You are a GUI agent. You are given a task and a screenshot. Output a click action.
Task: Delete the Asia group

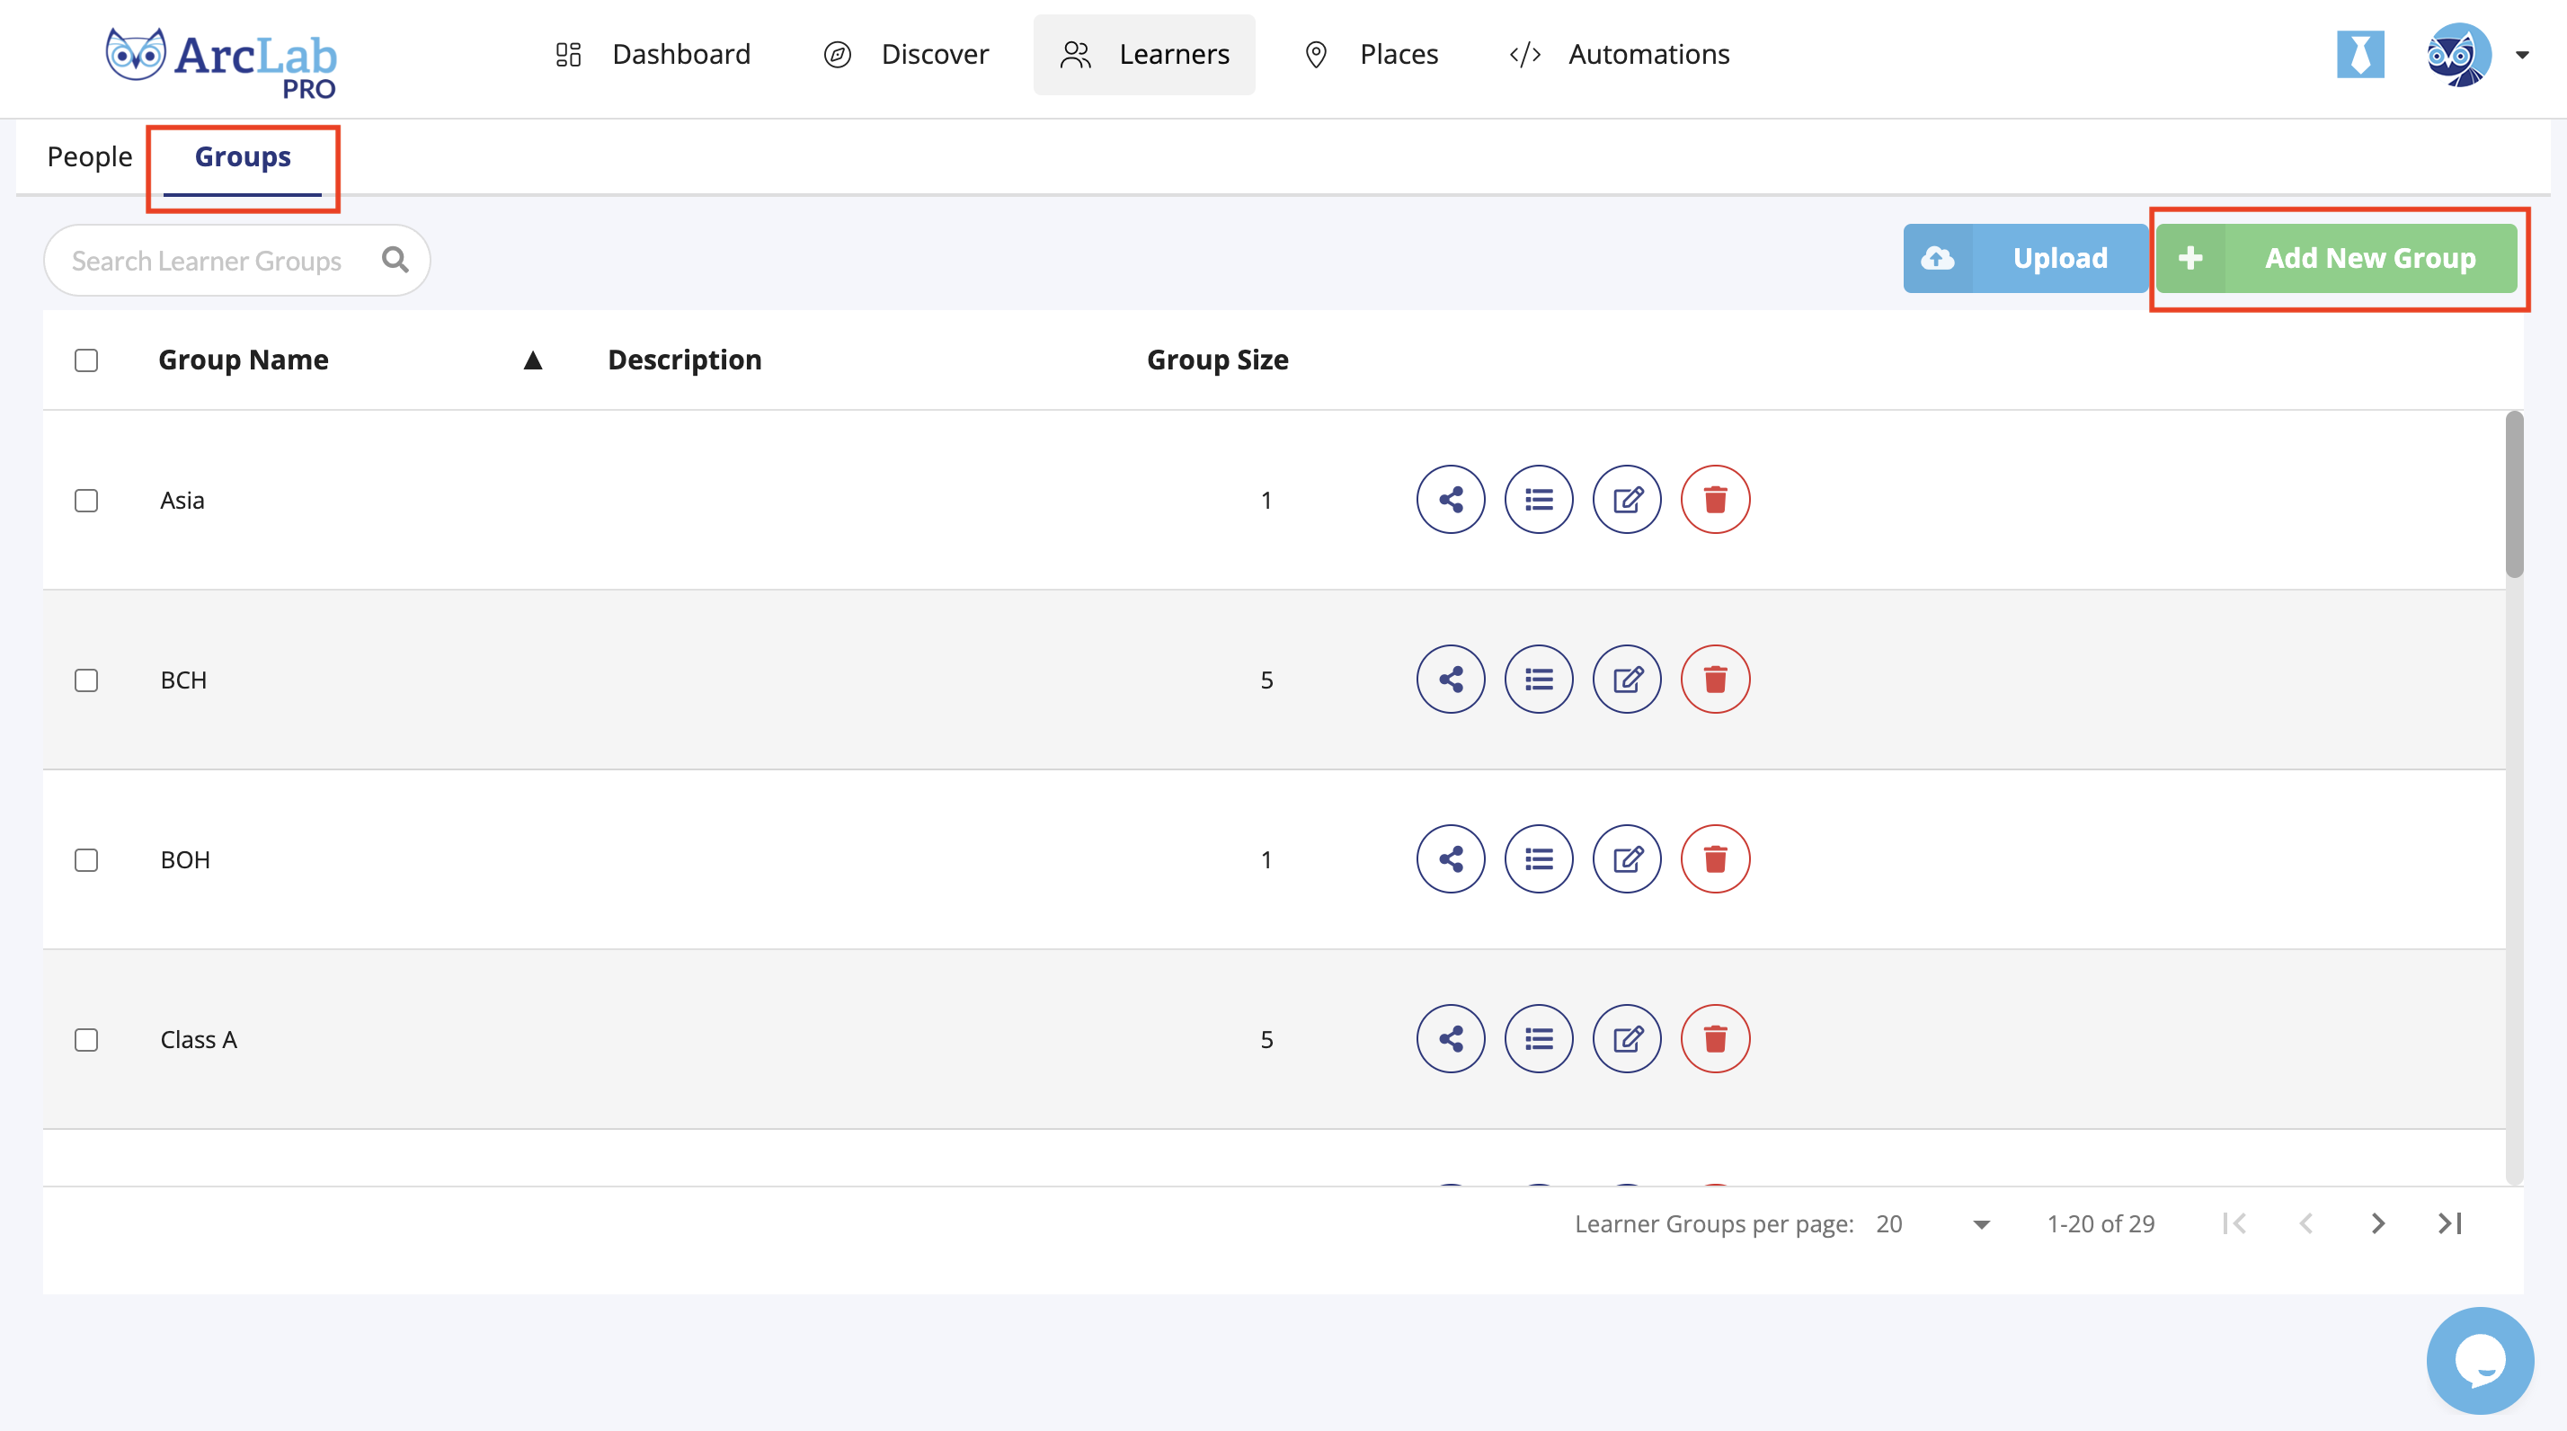click(x=1715, y=499)
